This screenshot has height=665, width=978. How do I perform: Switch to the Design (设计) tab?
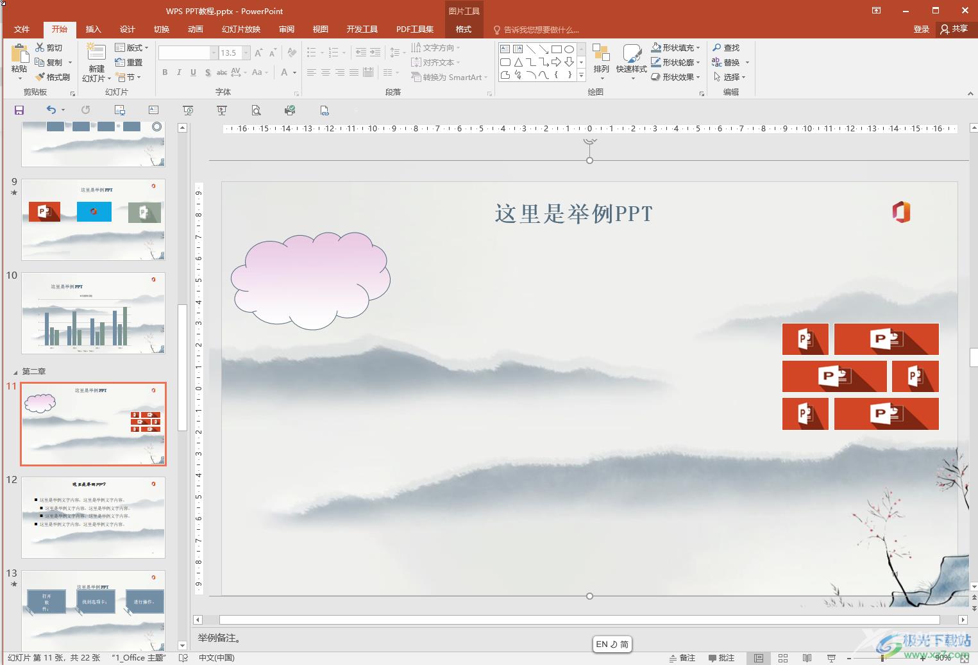coord(128,29)
